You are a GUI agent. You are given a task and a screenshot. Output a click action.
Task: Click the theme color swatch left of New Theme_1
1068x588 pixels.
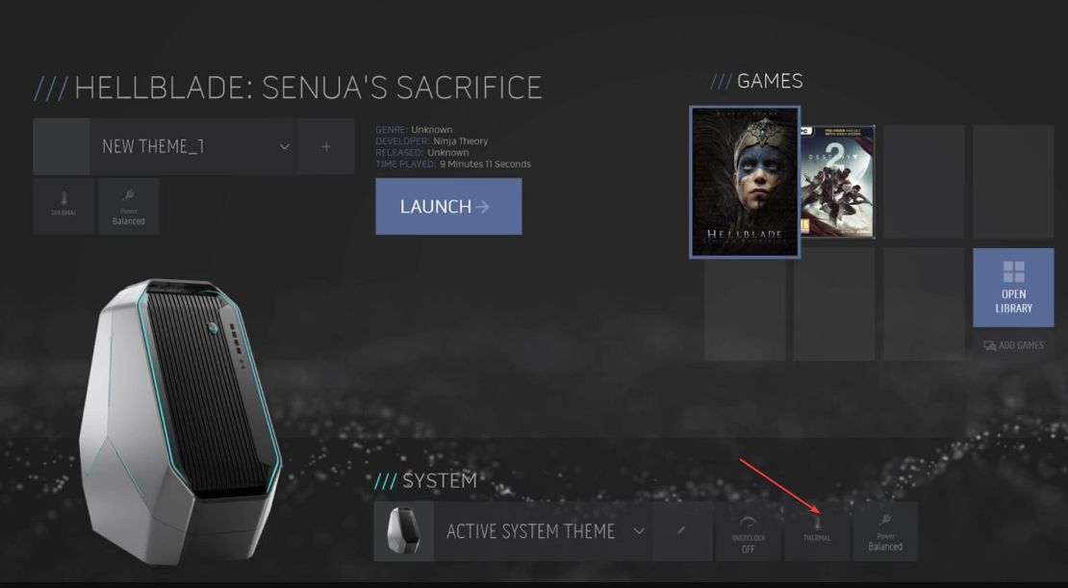pos(62,146)
